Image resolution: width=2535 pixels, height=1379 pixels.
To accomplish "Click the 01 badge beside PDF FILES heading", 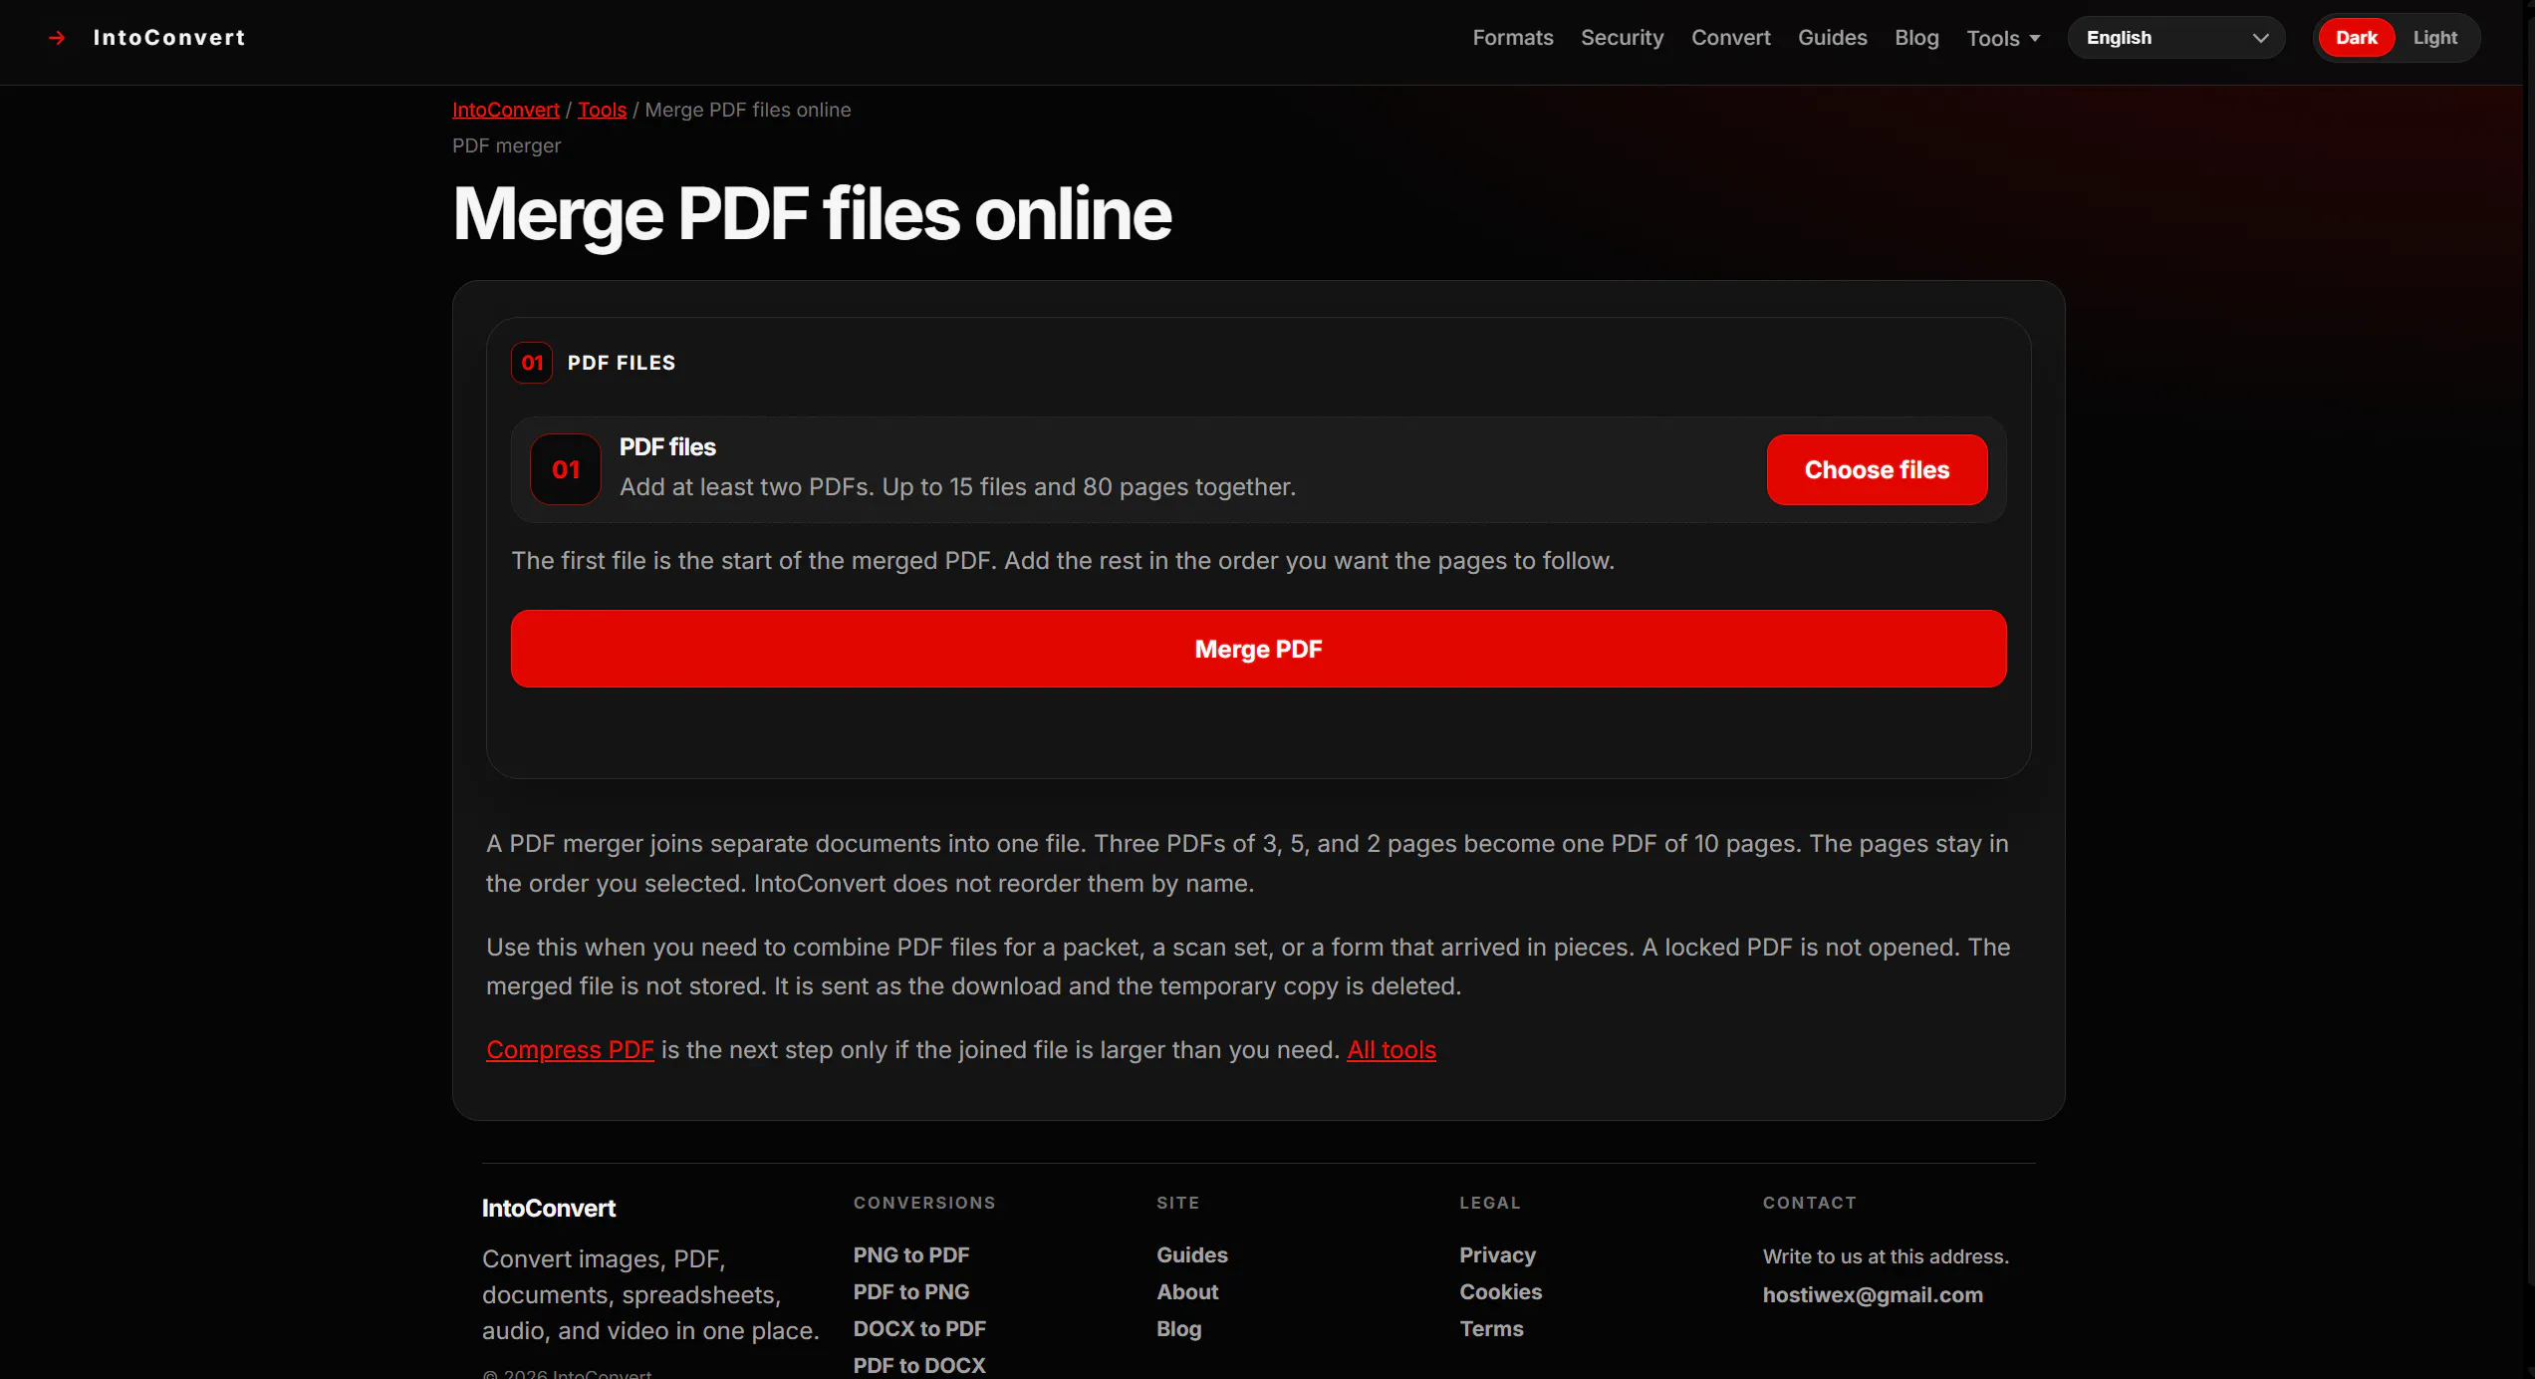I will (532, 363).
